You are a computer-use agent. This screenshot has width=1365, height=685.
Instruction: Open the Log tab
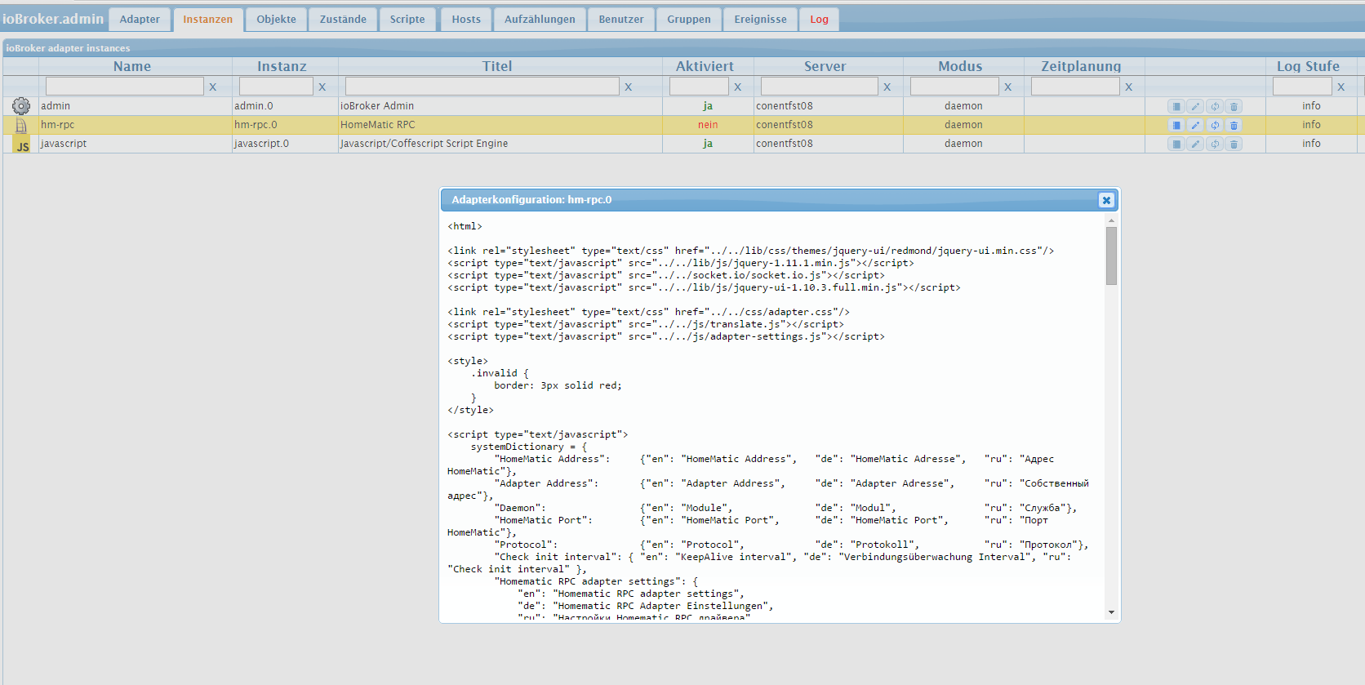pyautogui.click(x=819, y=20)
